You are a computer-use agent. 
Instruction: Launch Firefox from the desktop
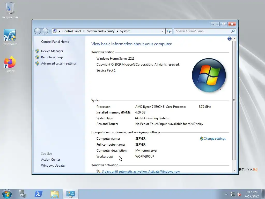tap(10, 64)
